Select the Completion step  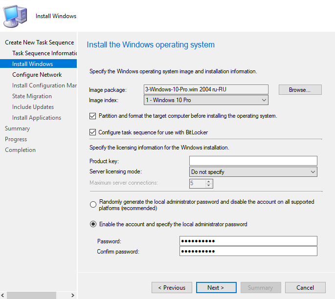tap(21, 150)
